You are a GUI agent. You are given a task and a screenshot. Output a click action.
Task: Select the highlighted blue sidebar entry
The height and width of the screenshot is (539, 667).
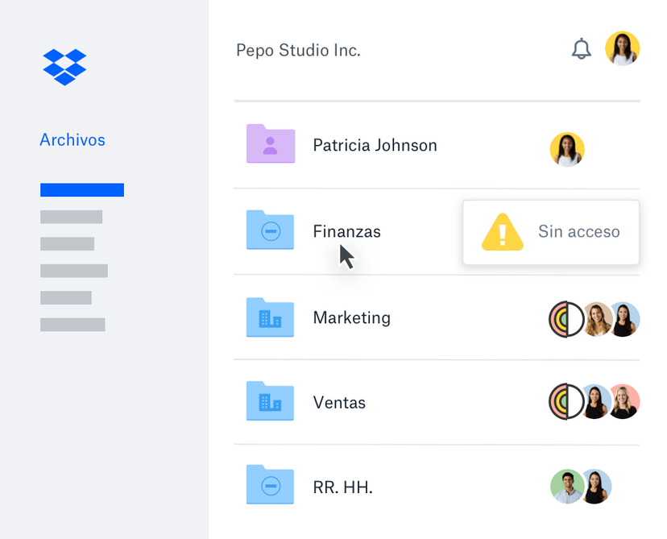click(82, 190)
